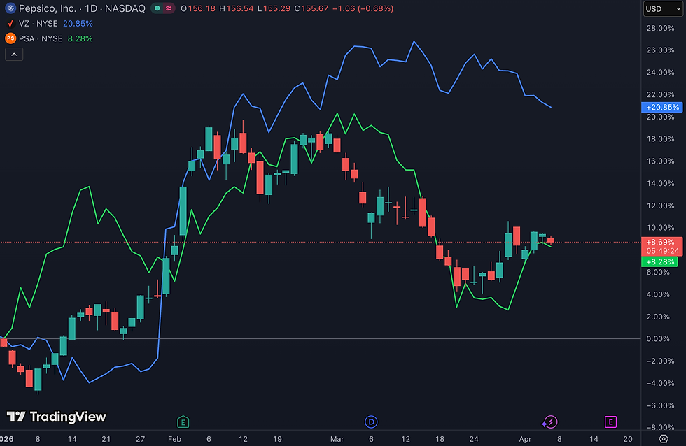Click the high value H156.54
The image size is (686, 446).
click(x=237, y=8)
